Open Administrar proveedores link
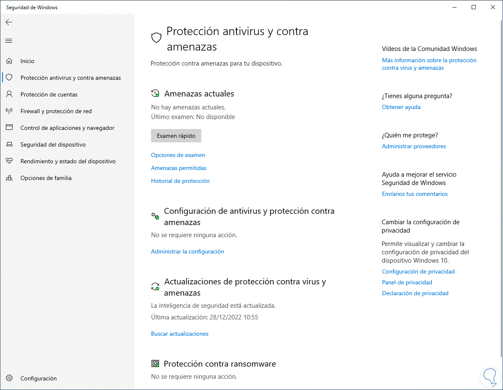 pos(414,146)
